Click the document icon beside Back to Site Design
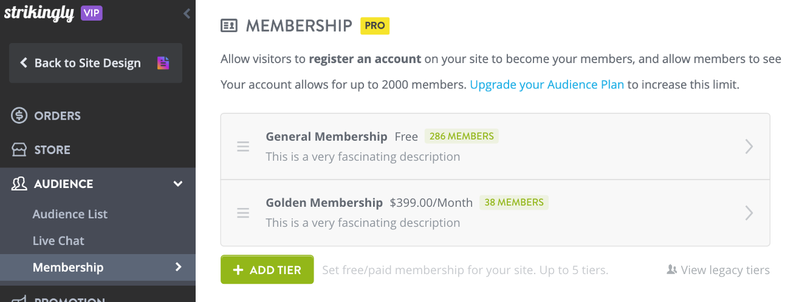Screen dimensions: 785x302 (x=163, y=62)
